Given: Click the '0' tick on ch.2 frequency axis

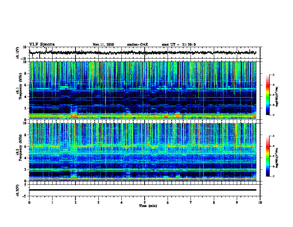Looking at the screenshot, I should click(x=26, y=181).
